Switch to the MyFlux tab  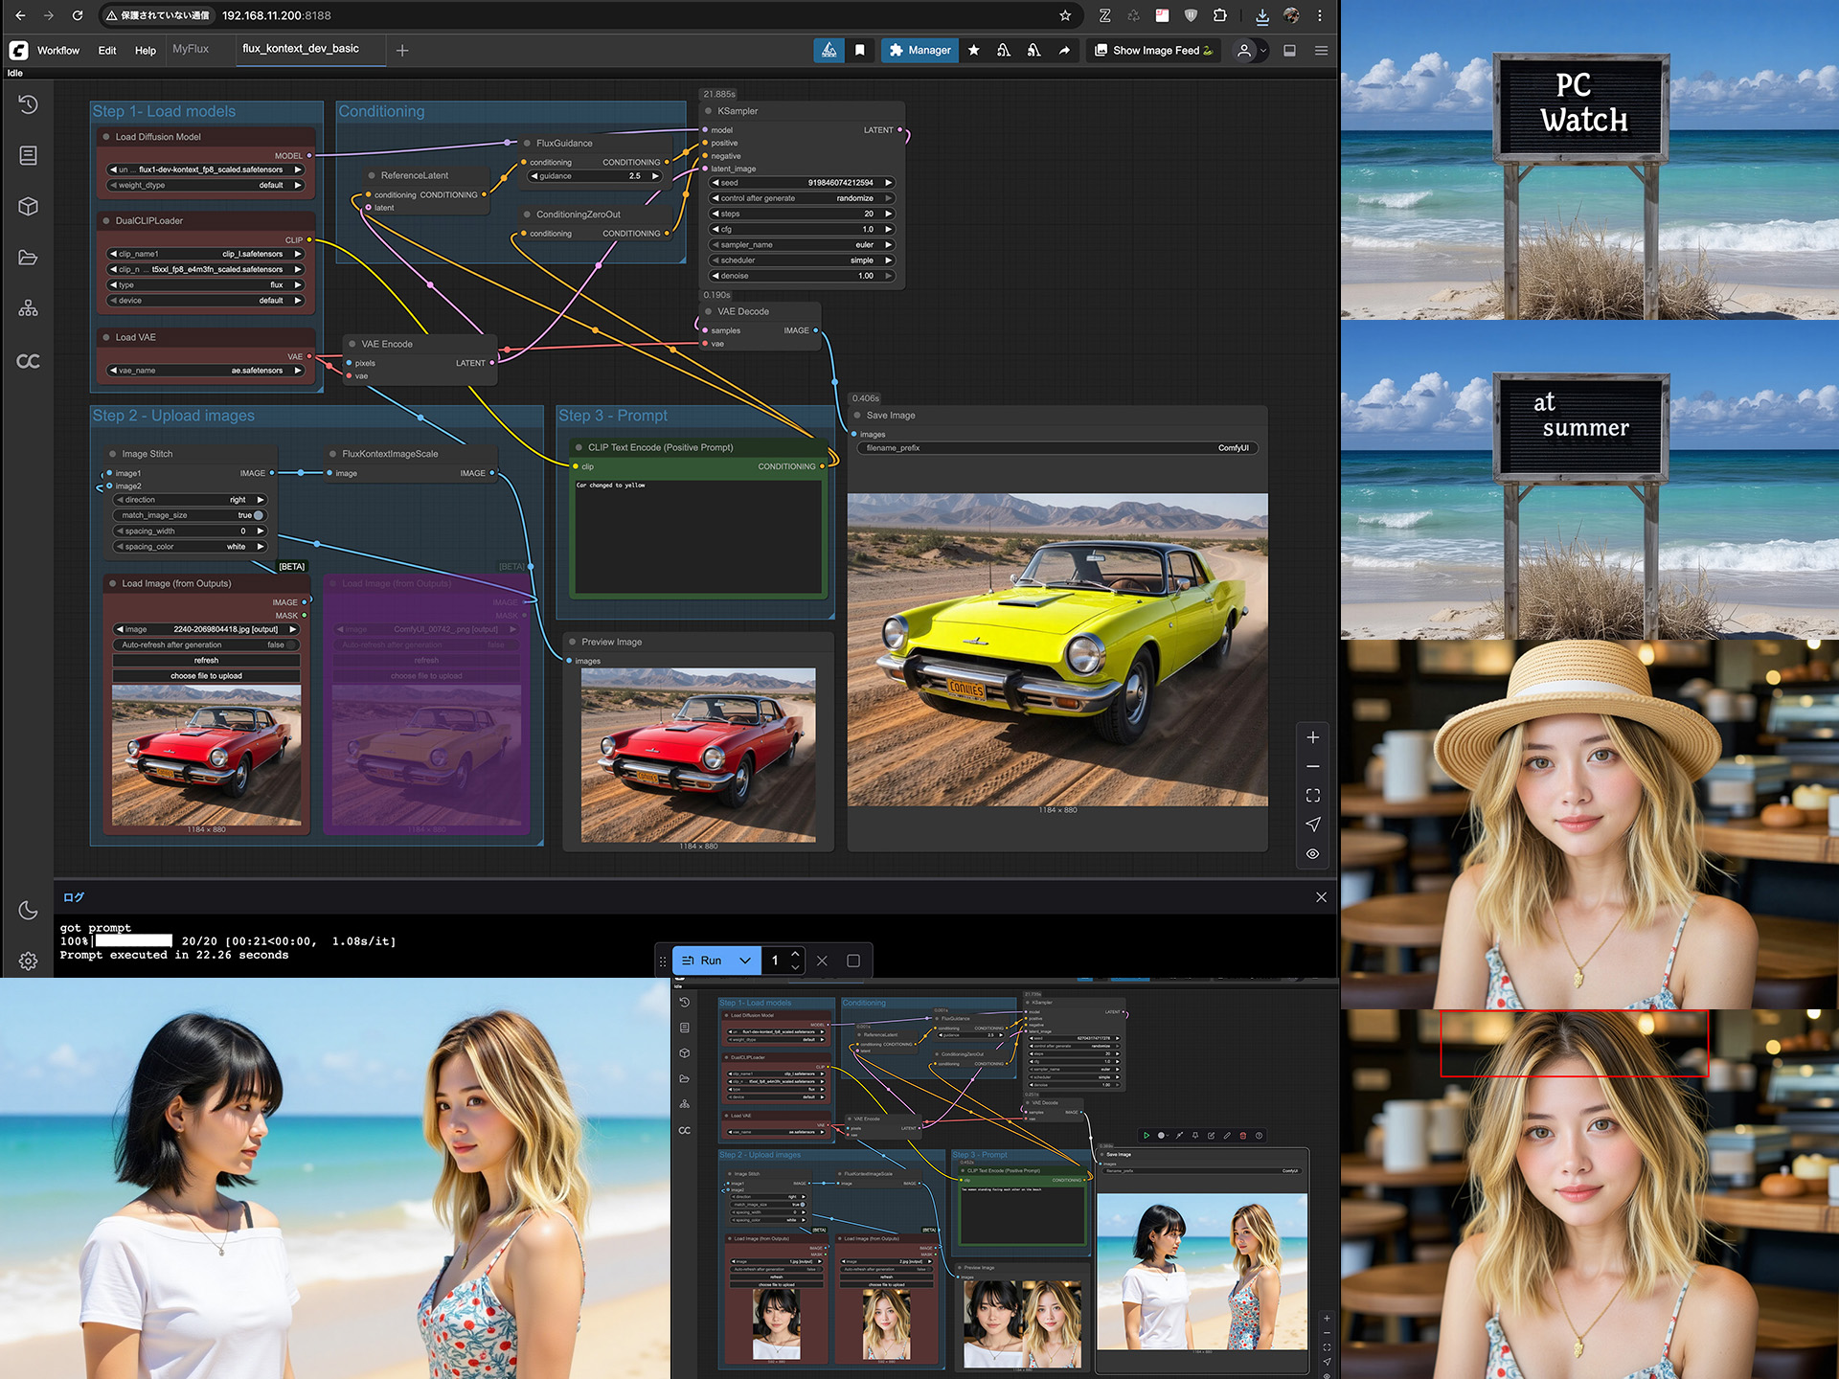pyautogui.click(x=191, y=49)
